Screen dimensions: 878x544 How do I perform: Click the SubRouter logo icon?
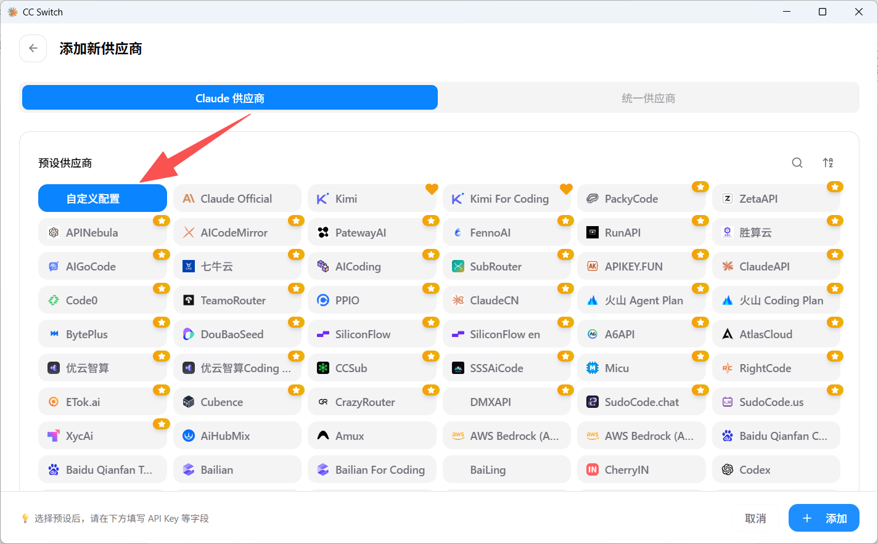[458, 266]
